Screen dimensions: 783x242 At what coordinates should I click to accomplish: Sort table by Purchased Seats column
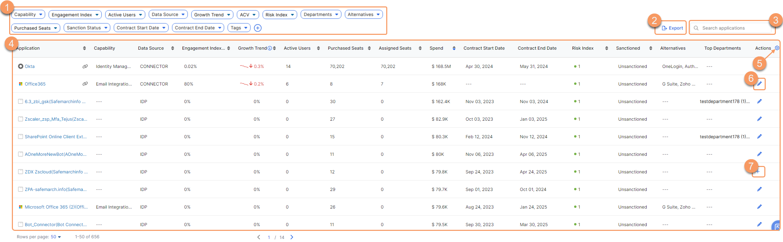(369, 48)
